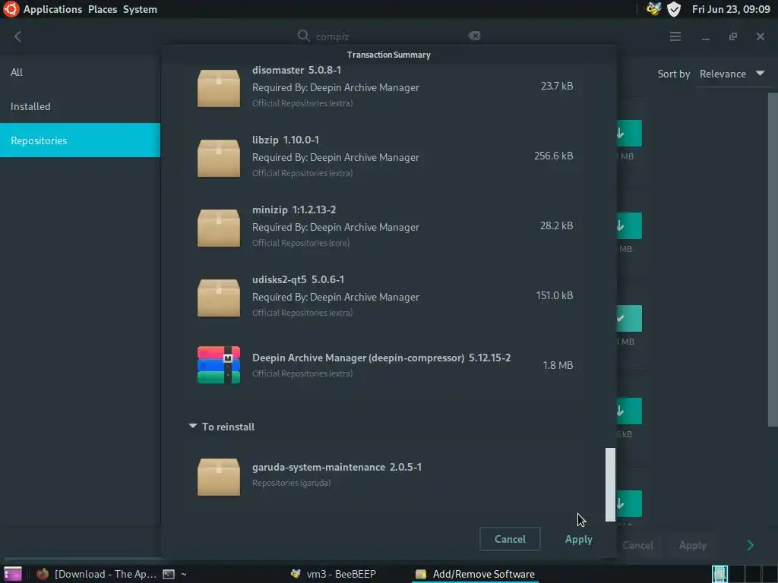
Task: Click the Official Repositories (core) label
Action: 301,243
